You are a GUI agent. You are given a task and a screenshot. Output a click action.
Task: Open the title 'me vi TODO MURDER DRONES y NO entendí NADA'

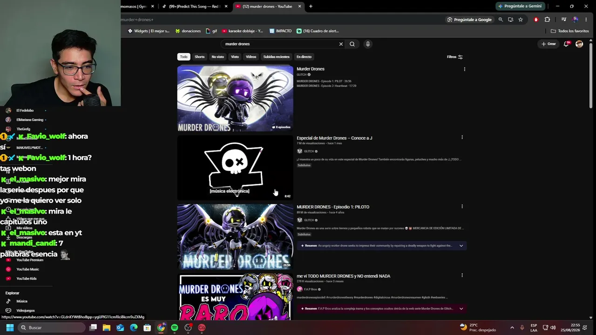click(x=344, y=276)
